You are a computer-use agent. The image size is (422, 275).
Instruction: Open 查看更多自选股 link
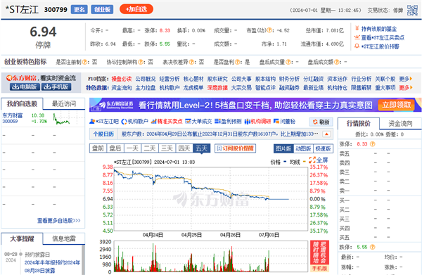tap(58, 221)
